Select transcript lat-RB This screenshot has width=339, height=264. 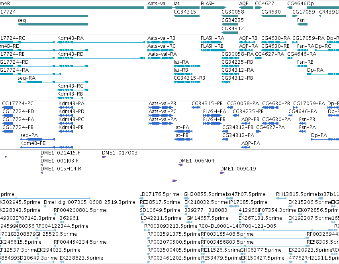(x=181, y=70)
